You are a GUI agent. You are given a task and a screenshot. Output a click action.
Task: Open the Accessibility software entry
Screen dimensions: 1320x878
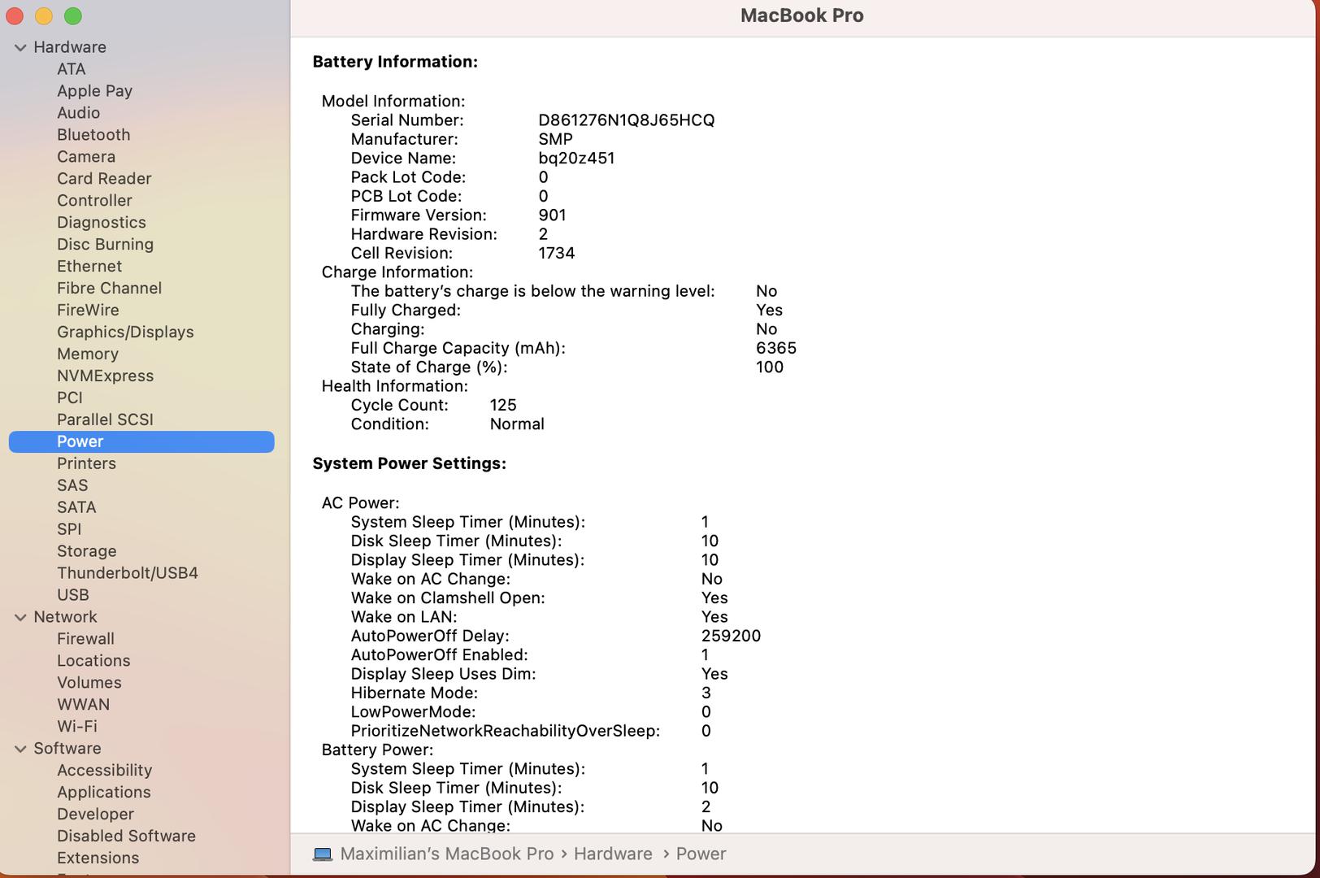[x=104, y=771]
